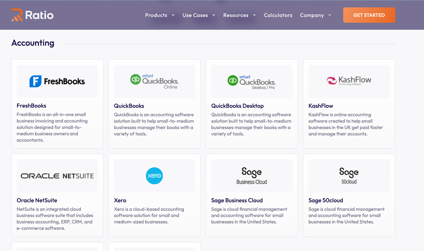This screenshot has height=251, width=424.
Task: Click Xero description about cloud-based accounting
Action: pos(149,216)
